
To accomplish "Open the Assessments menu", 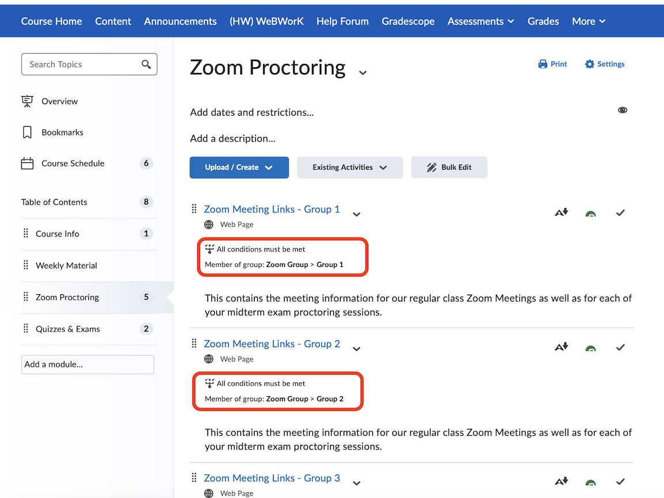I will (x=480, y=21).
